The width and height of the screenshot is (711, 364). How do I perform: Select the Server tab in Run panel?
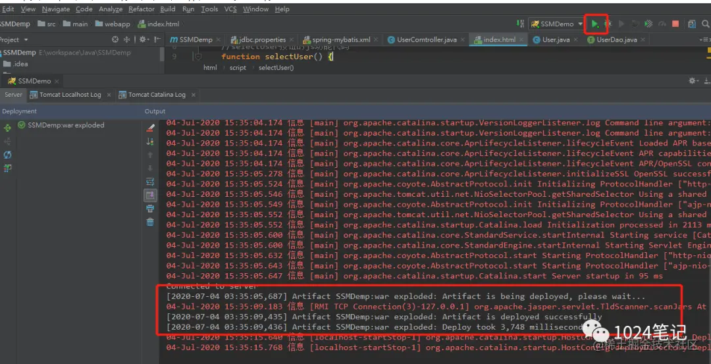[x=13, y=95]
